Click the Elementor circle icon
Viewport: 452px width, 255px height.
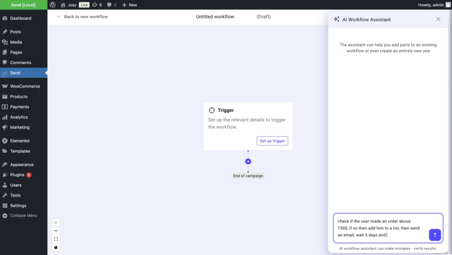coord(5,141)
